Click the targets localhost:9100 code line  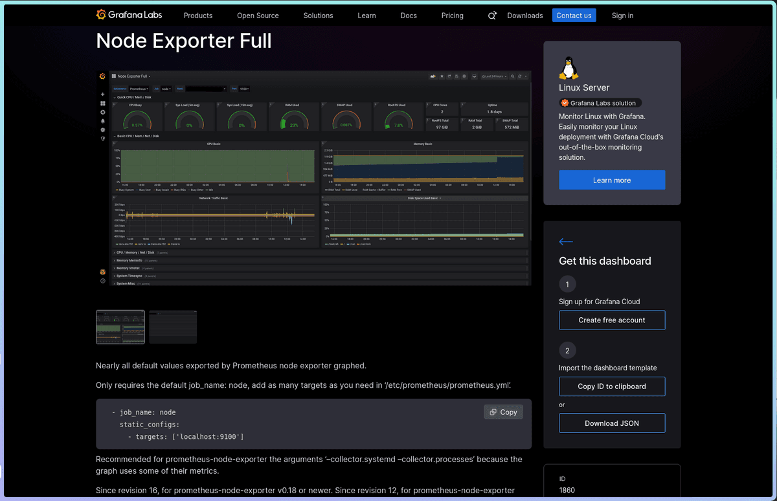tap(186, 437)
